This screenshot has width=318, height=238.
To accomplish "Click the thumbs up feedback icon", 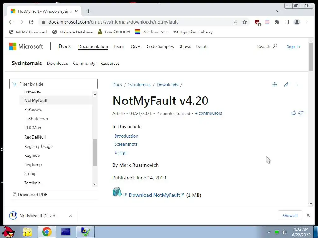I will (293, 113).
